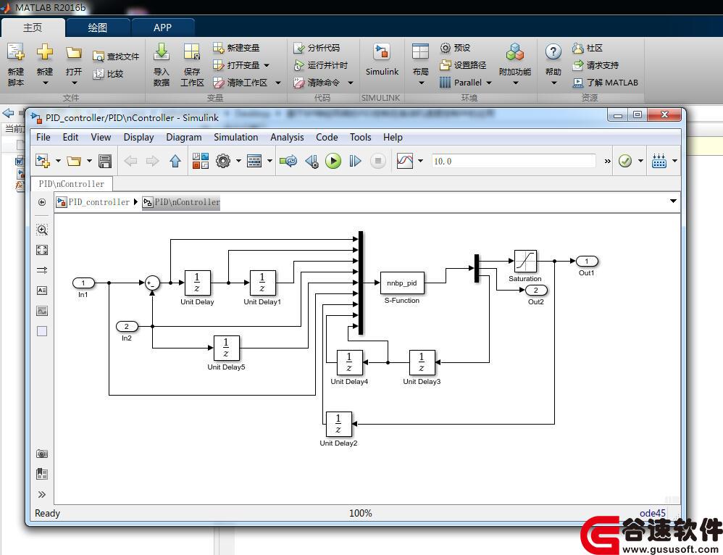Click 设置路径 (Set Path)

462,65
